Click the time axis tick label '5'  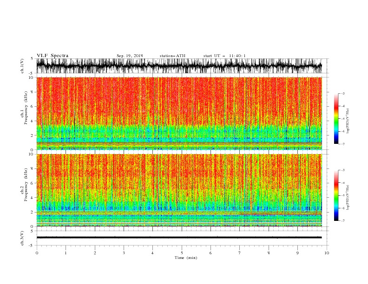(182, 253)
